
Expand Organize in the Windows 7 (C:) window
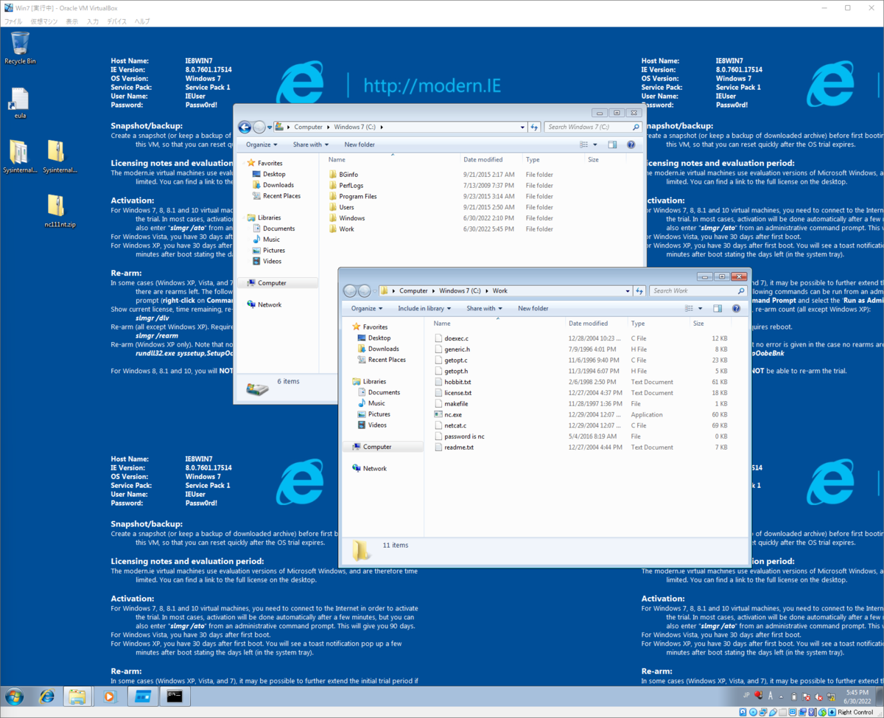tap(262, 144)
